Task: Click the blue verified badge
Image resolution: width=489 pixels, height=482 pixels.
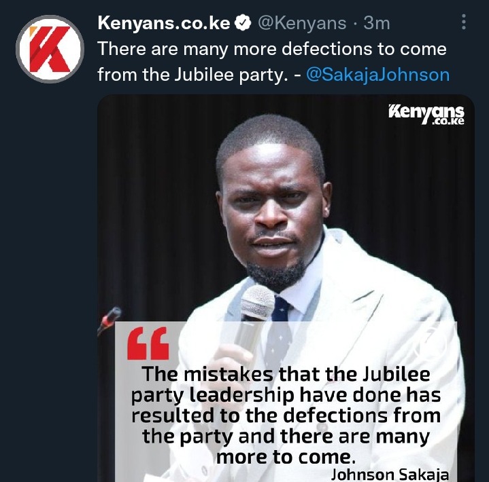Action: pos(243,23)
